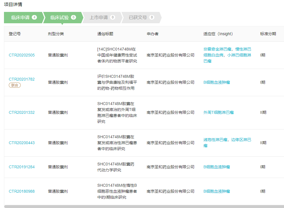Image resolution: width=284 pixels, height=208 pixels.
Task: Open 慢性淋巴细胞白血病 indication link
Action: click(x=227, y=52)
